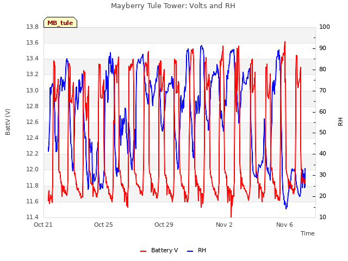Click the 11.6 voltage tick label
This screenshot has width=348, height=261.
[33, 201]
